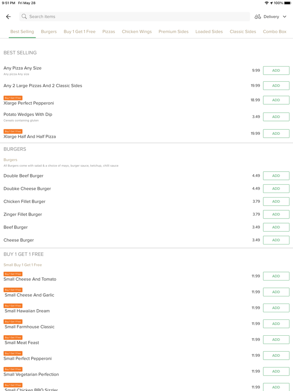
Task: Focus the Search items field
Action: pos(134,17)
